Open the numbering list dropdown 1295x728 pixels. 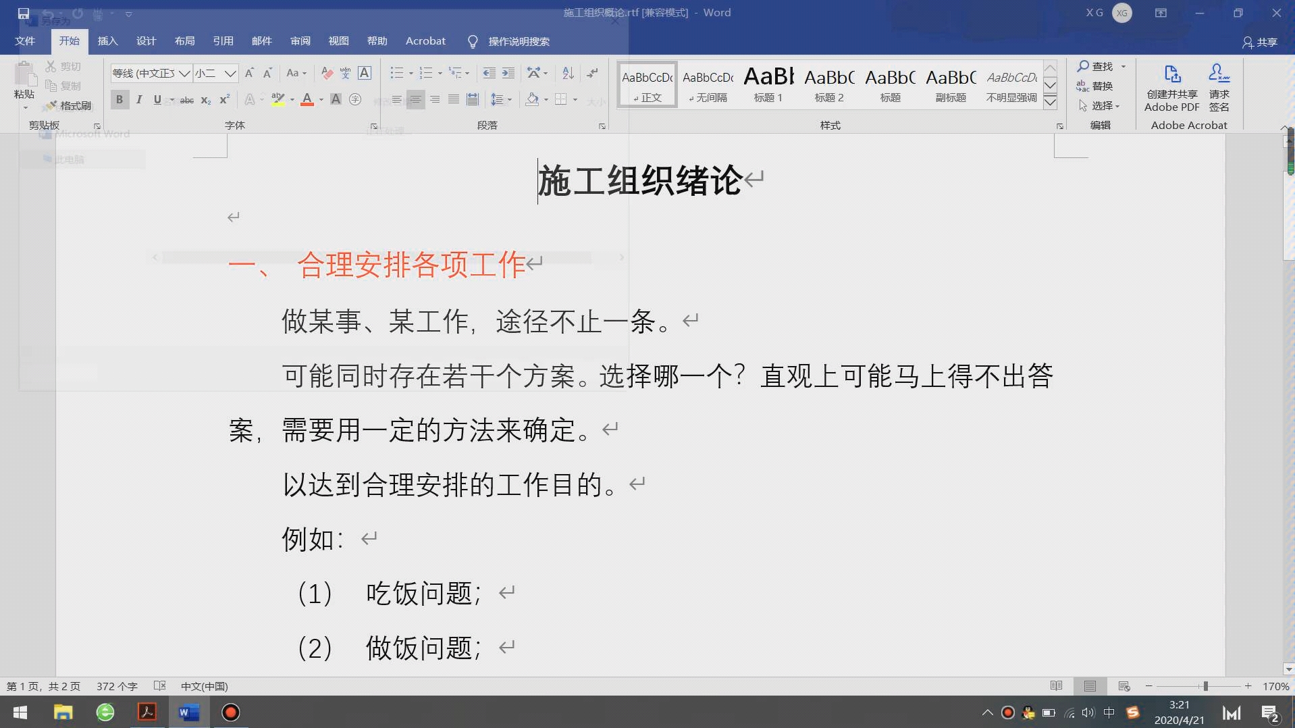pos(440,73)
